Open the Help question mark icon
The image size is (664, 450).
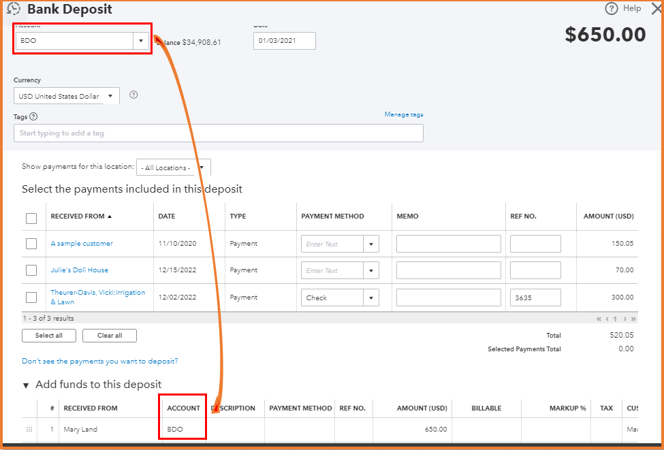(611, 8)
